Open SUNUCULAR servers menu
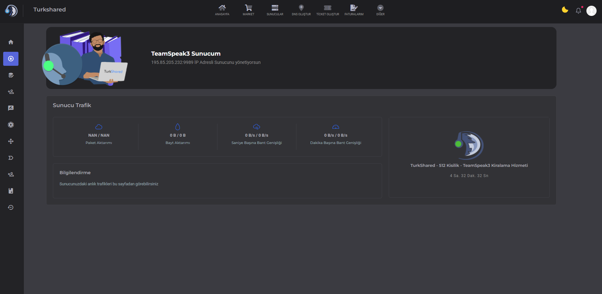The height and width of the screenshot is (294, 602). tap(275, 10)
